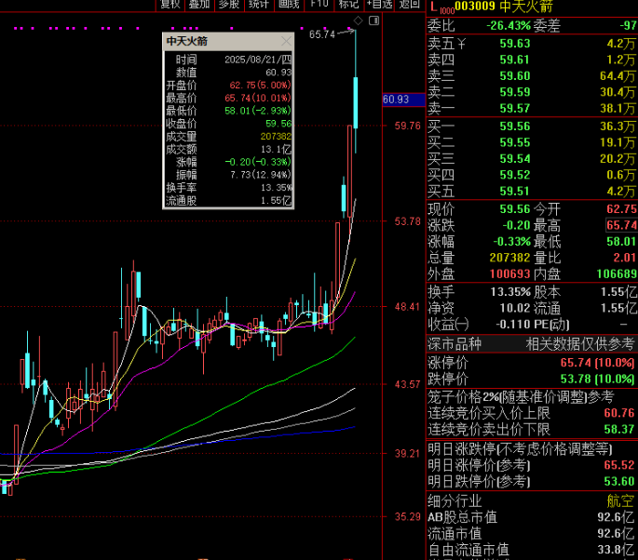Click the 标记 mark button
Screen dimensions: 638x560
point(348,5)
